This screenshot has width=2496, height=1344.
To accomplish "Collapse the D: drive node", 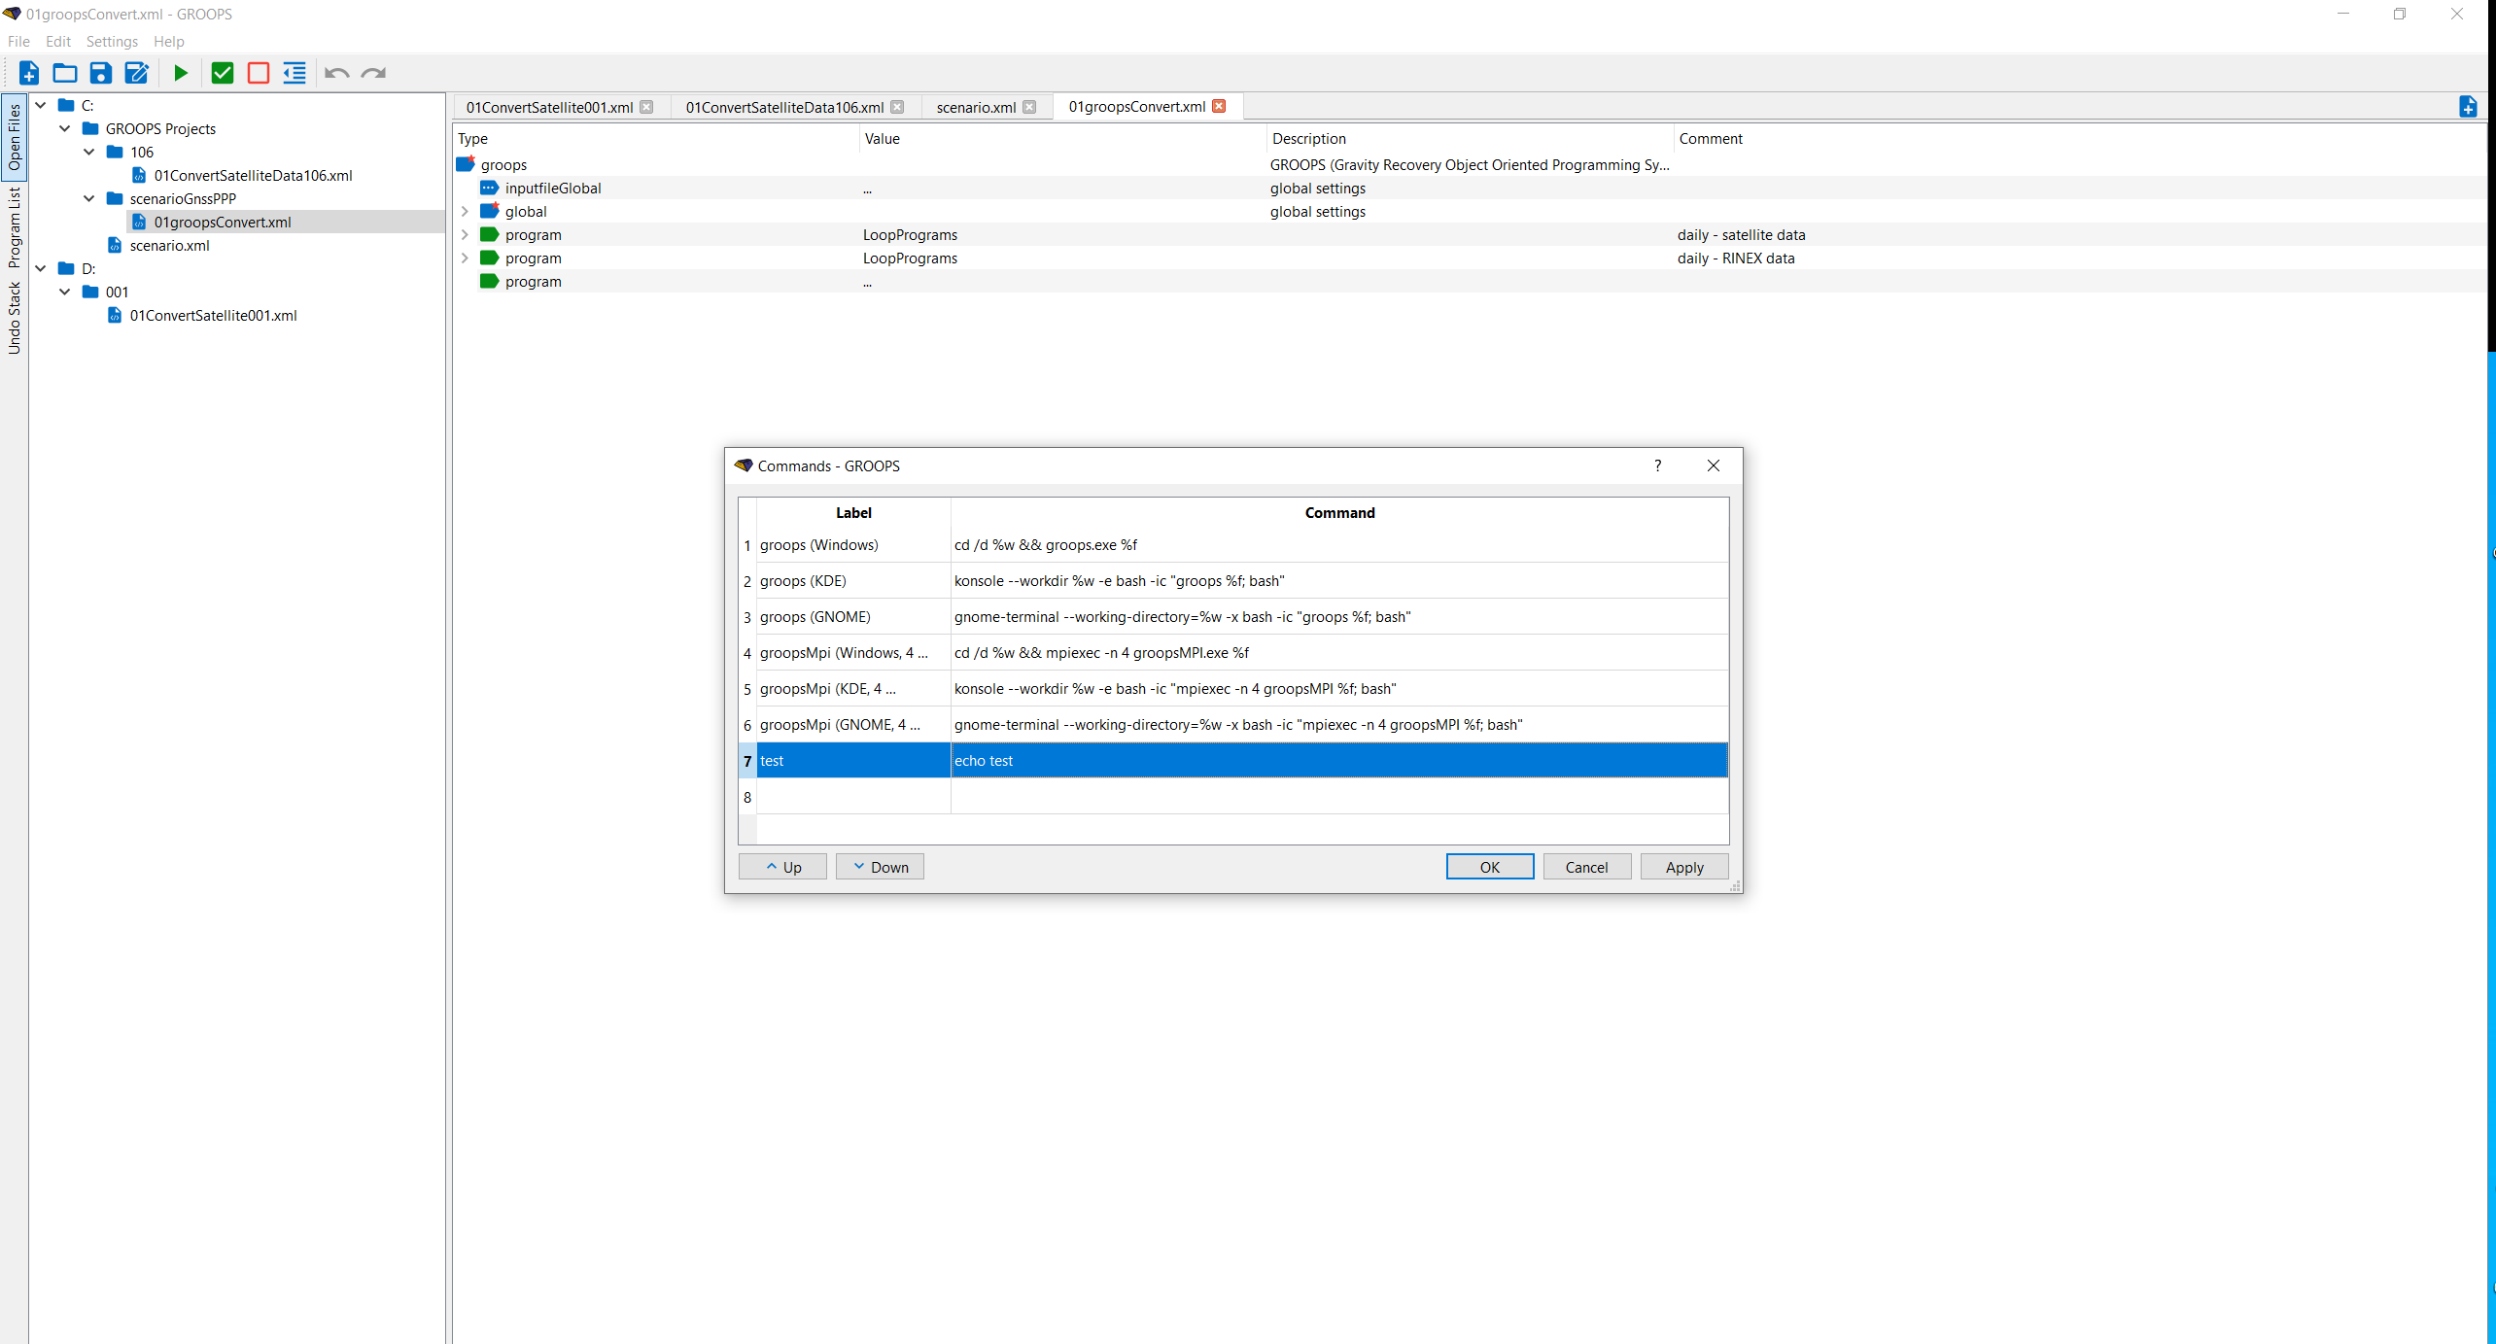I will click(x=41, y=268).
